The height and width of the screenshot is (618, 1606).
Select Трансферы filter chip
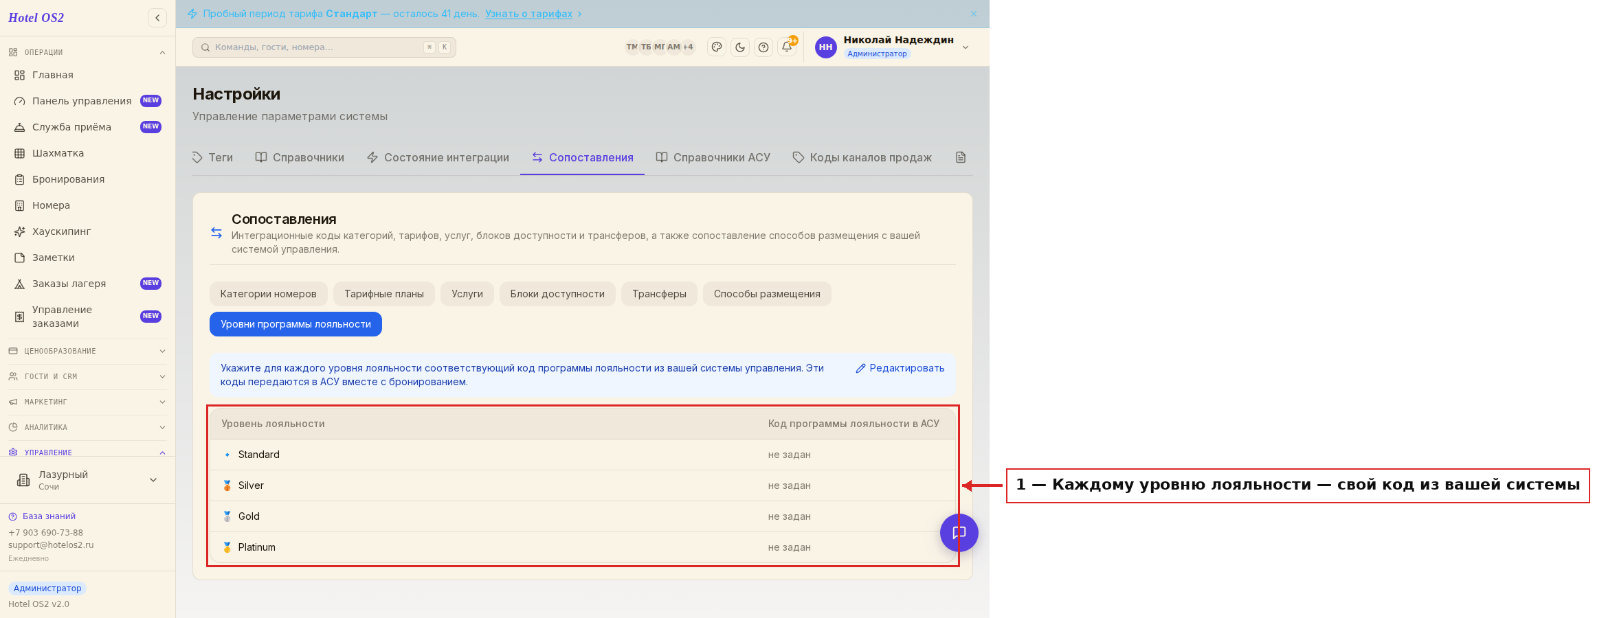point(659,294)
